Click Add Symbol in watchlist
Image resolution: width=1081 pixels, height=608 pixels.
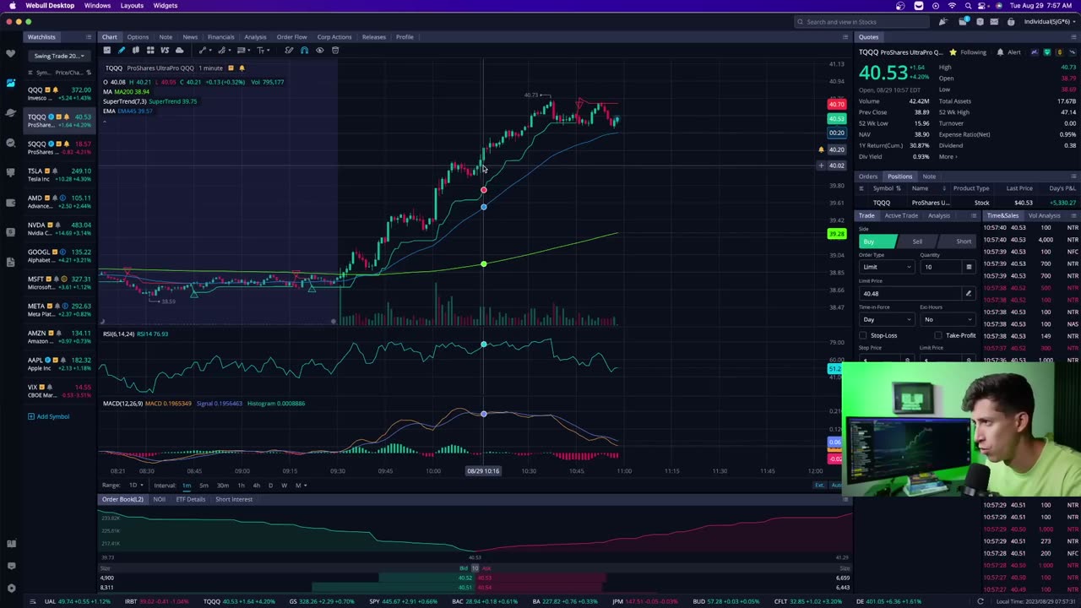(49, 416)
